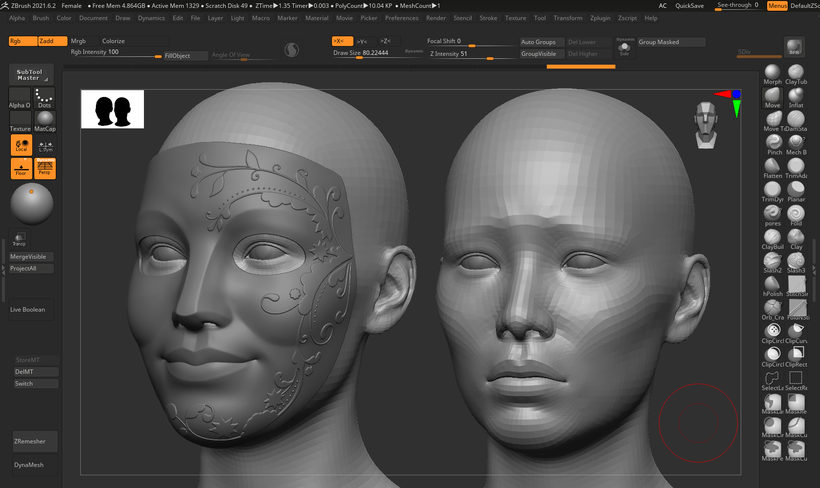
Task: Click the MergeVisible button
Action: click(31, 257)
